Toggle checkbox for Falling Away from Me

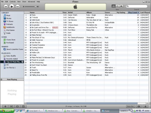(x=30, y=75)
